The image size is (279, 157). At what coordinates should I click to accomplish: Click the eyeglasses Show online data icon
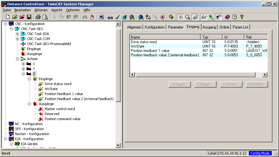[204, 17]
